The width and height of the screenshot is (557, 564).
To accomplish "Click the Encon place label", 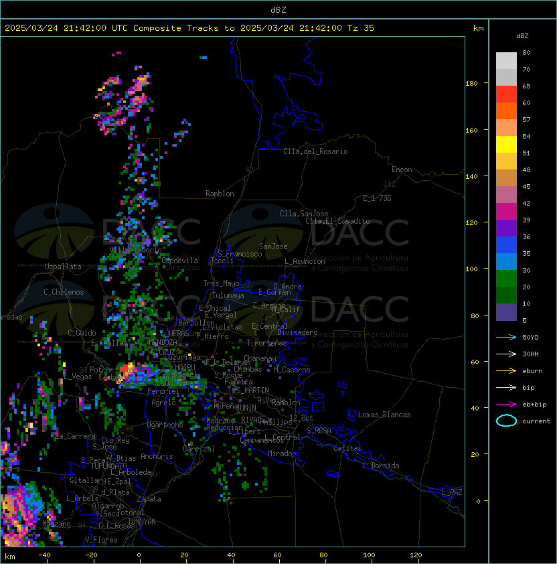I will tap(402, 169).
